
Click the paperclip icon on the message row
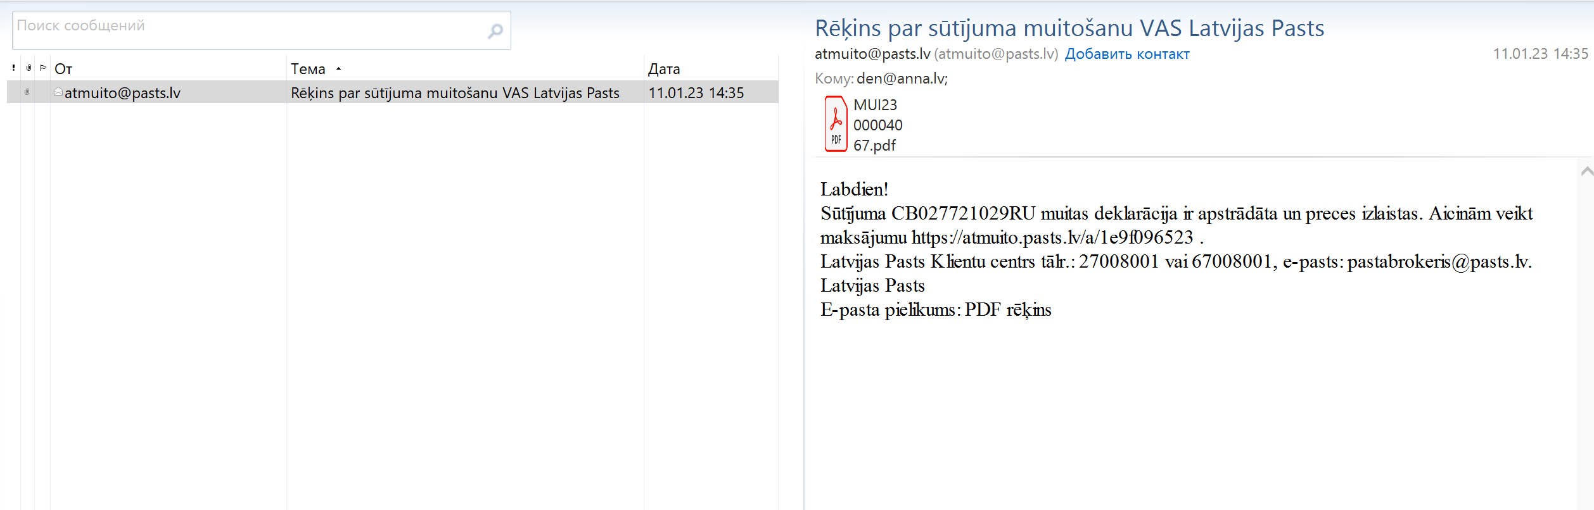coord(27,92)
